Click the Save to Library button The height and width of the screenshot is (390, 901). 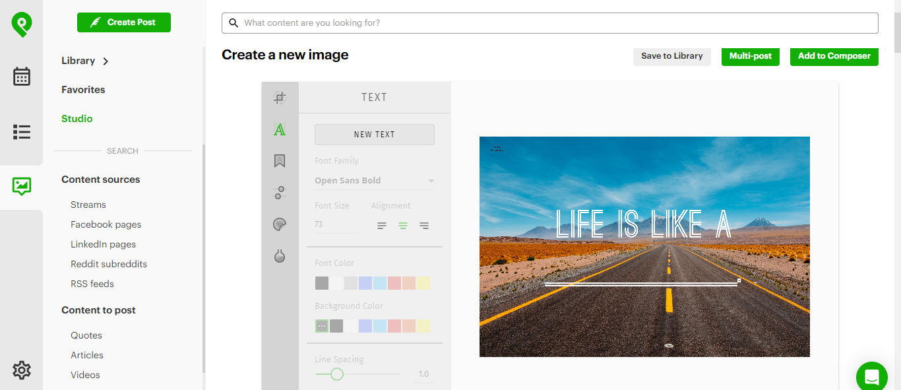(x=671, y=56)
